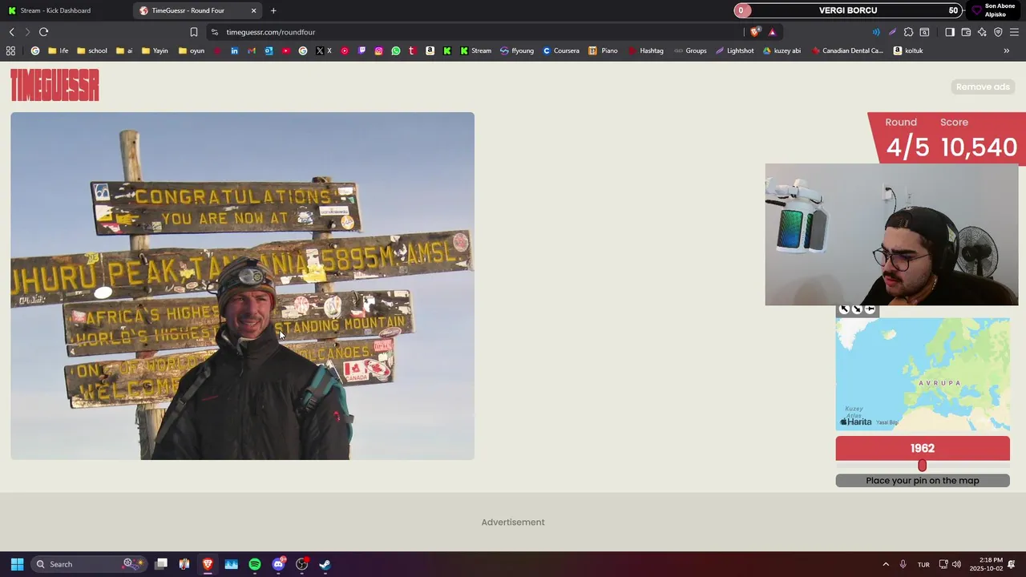Open Windows Start menu

click(x=17, y=564)
